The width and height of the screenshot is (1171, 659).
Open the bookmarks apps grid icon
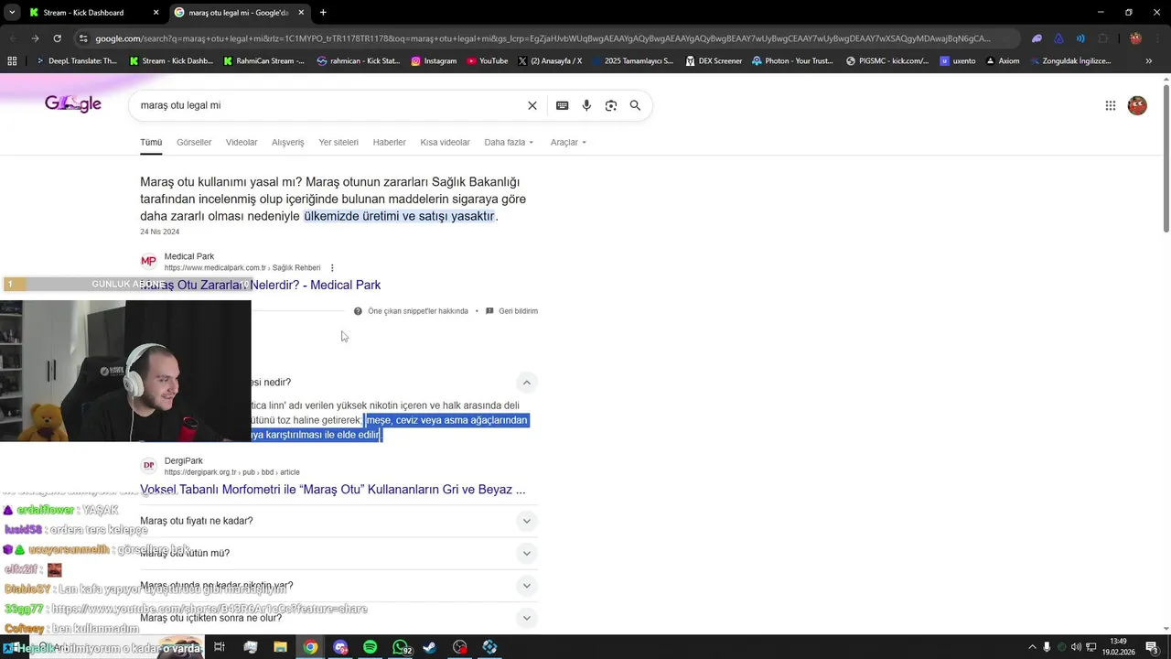pyautogui.click(x=12, y=61)
